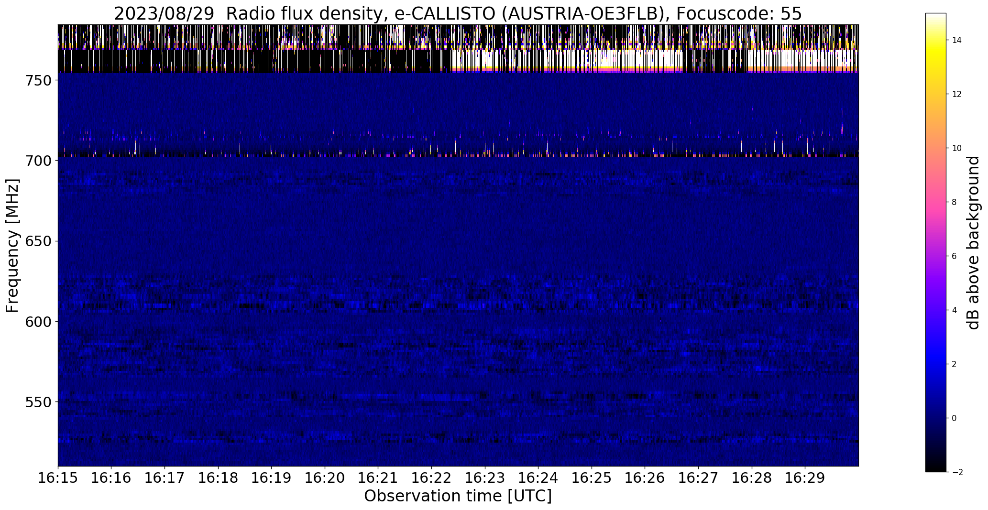Select the '16:19' time axis label
The image size is (988, 510).
click(271, 478)
